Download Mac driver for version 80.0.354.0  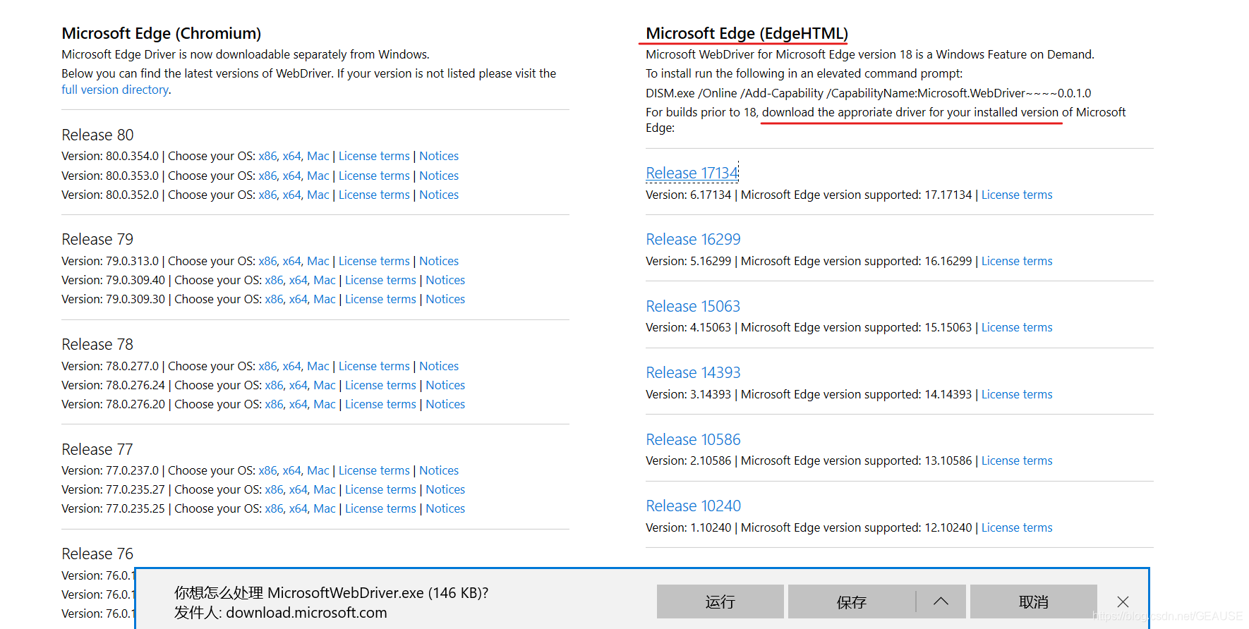click(318, 156)
